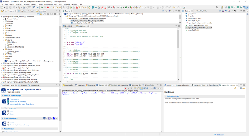Click the filter icon in Project Explorer toolbar

point(44,14)
